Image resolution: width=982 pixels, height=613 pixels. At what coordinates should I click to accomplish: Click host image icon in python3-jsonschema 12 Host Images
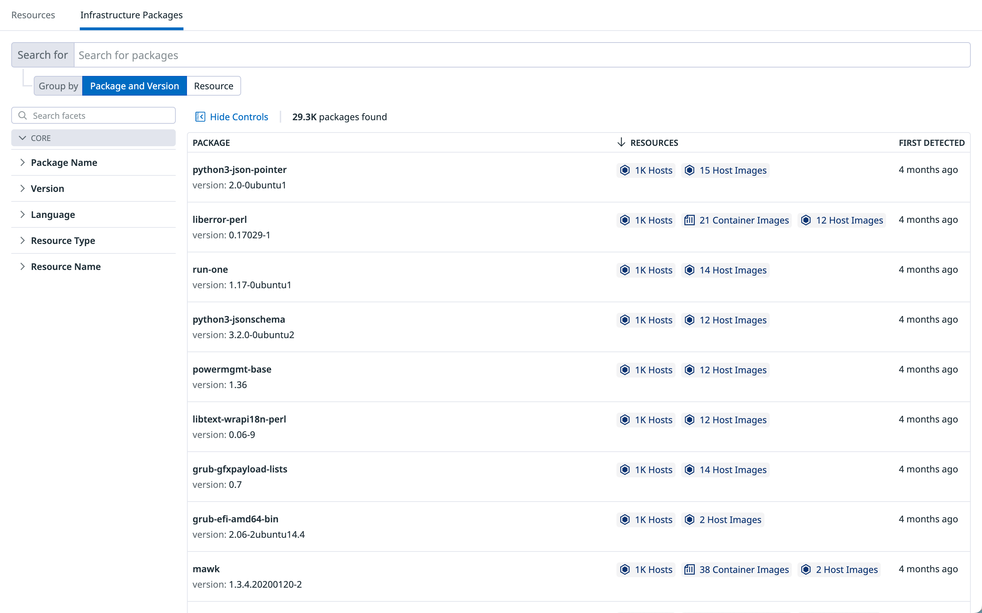coord(689,320)
